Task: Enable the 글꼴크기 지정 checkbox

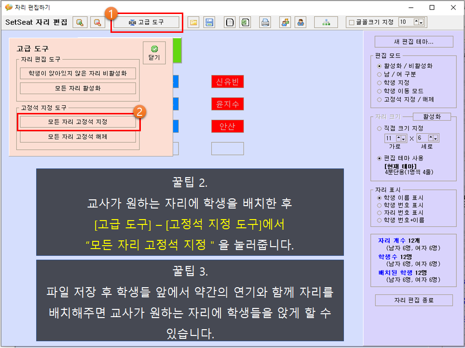Action: 352,22
